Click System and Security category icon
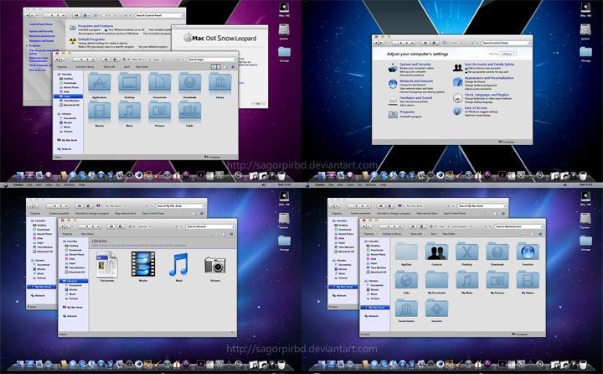The image size is (603, 374). tap(393, 68)
